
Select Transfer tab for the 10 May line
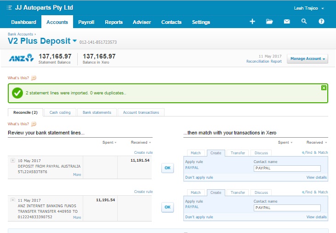click(x=238, y=153)
